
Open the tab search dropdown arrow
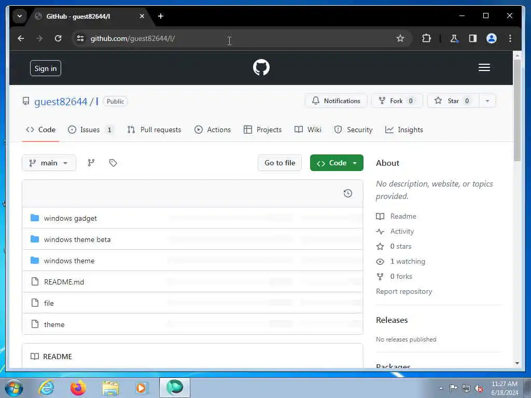coord(20,16)
